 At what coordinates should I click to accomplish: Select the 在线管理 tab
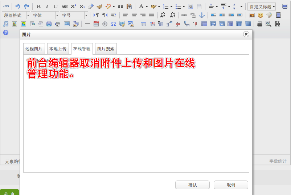[82, 49]
